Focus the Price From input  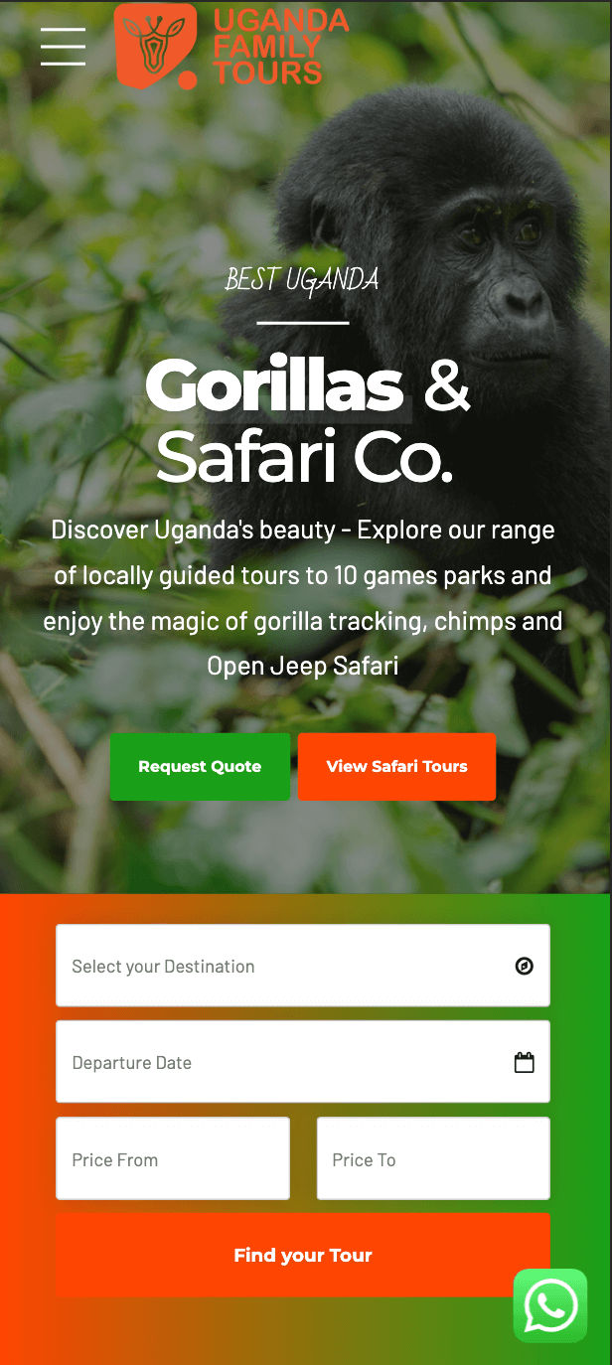point(173,1158)
